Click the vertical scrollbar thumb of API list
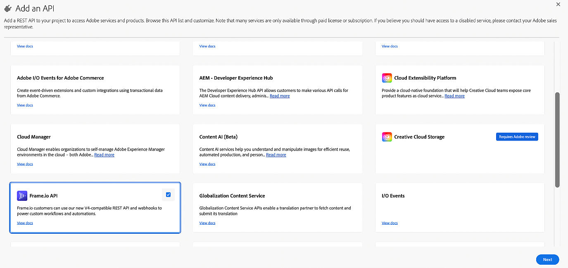 tap(557, 140)
